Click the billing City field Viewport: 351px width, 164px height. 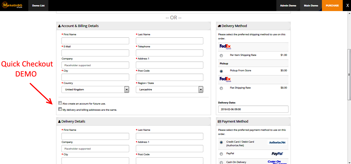pos(95,77)
